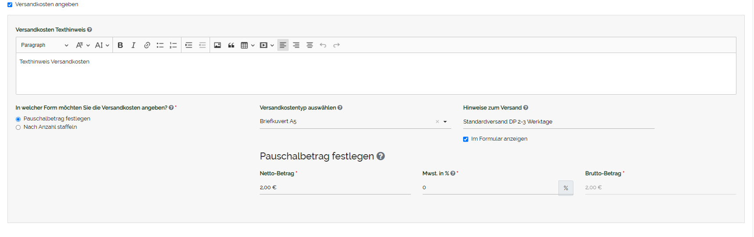The height and width of the screenshot is (237, 754).
Task: Click into the Netto-Betrag input field
Action: point(335,187)
